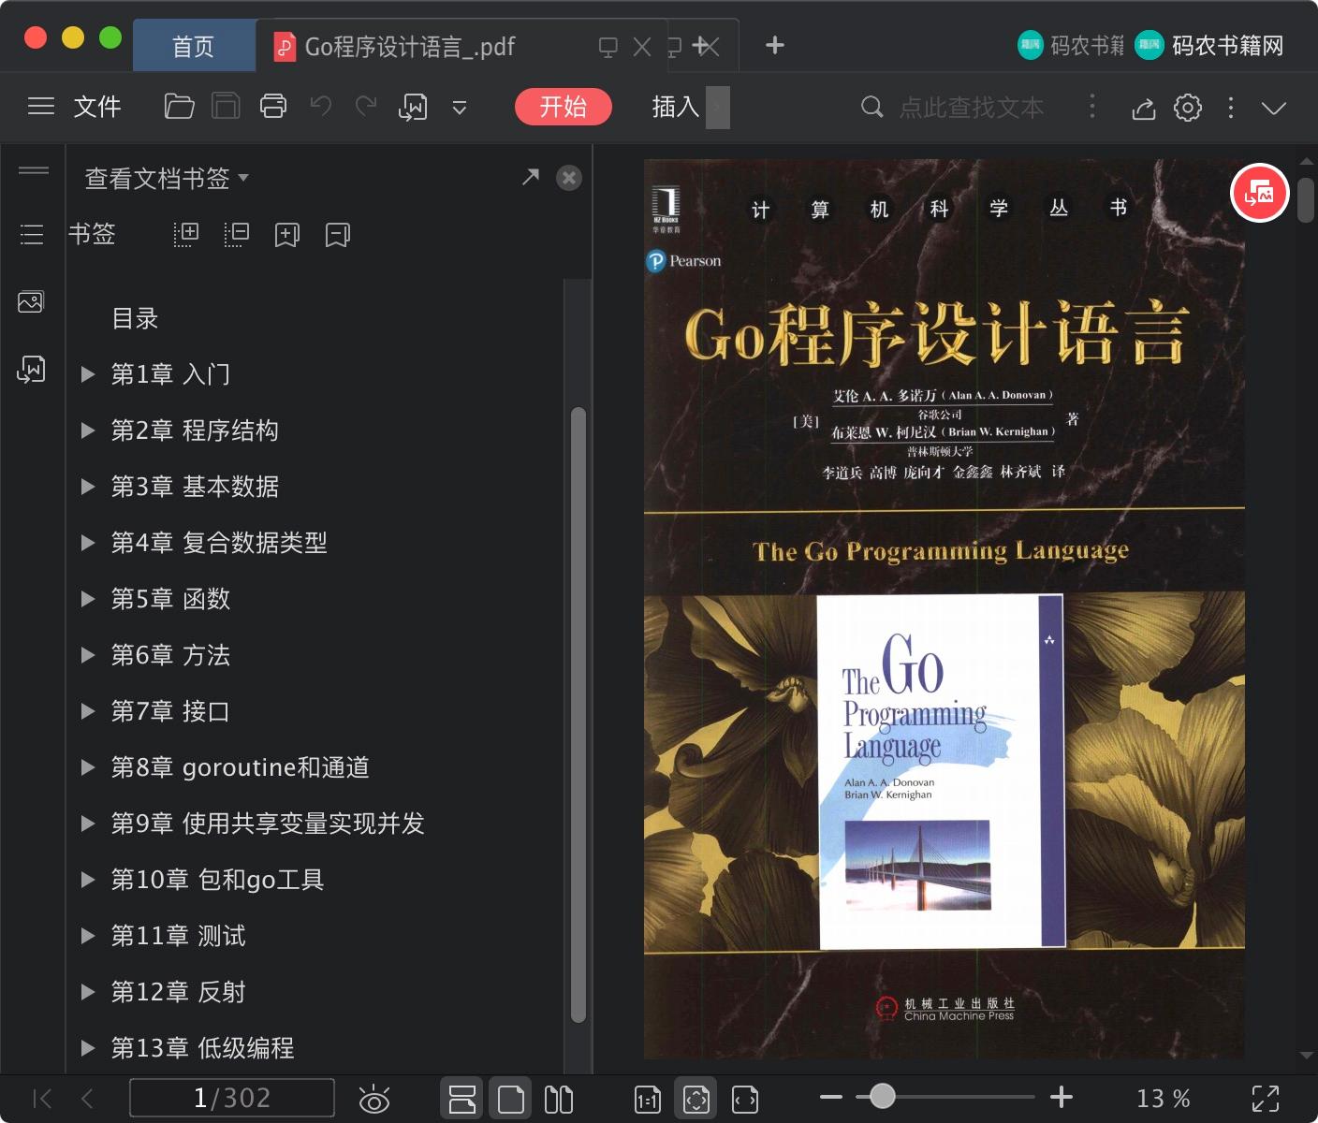The height and width of the screenshot is (1123, 1318).
Task: Click the redo arrow icon
Action: click(x=366, y=107)
